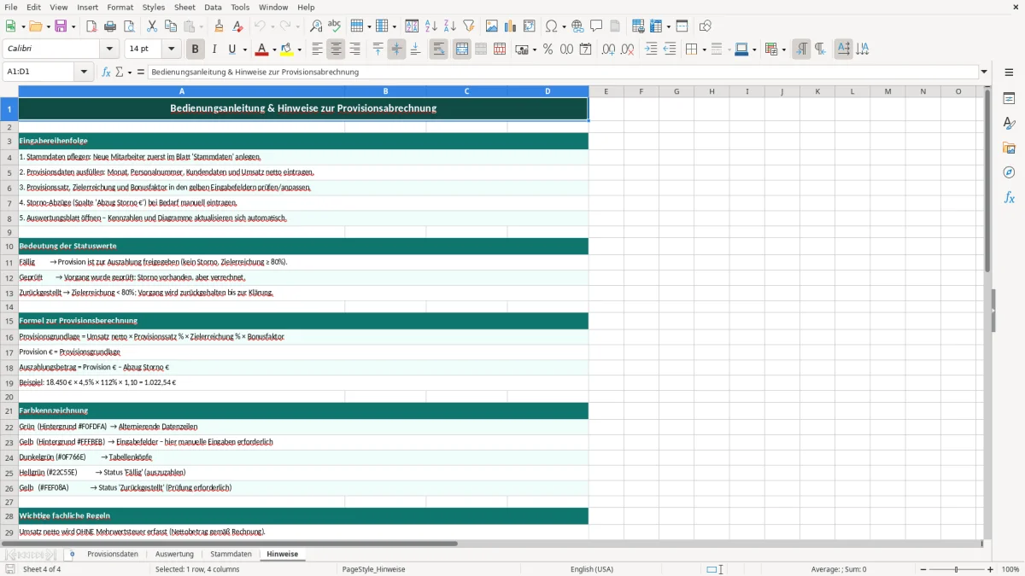Screen dimensions: 1025x576
Task: Click the Increase Indent icon
Action: coord(651,49)
